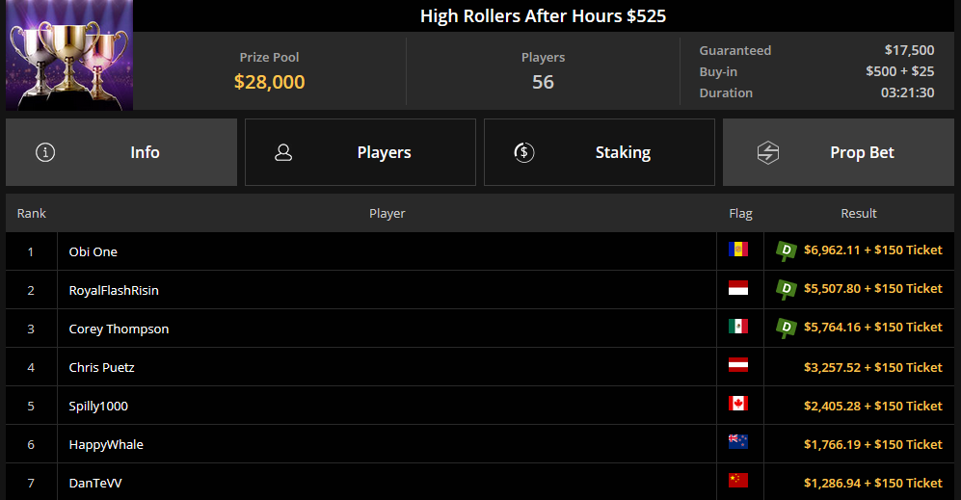Open the Staking tab
Screen dimensions: 961x500
coord(600,152)
